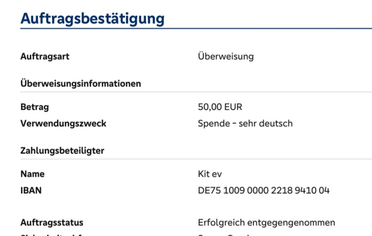Click the cut-off value below Erfolgreich entgegengenommen

[x=224, y=235]
